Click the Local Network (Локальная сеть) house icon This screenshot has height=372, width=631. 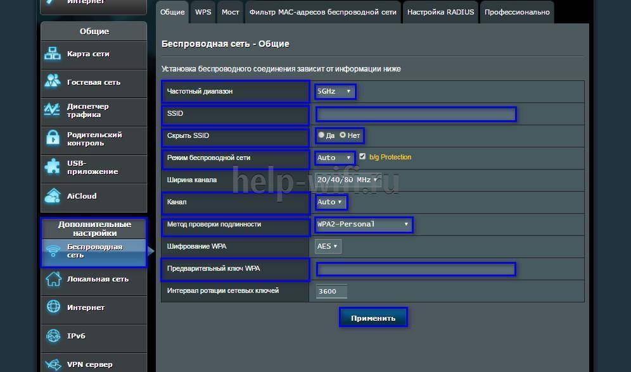coord(53,279)
